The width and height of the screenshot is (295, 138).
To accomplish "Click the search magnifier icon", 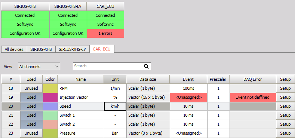I will tap(146, 66).
